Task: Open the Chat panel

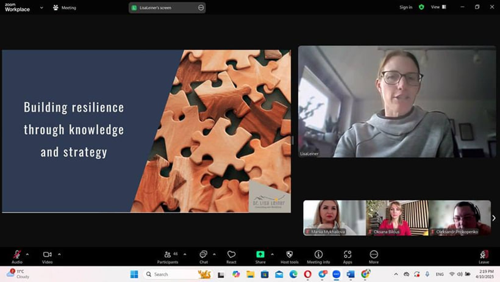Action: tap(204, 255)
